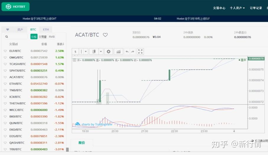Toggle favorite heart for QUN/BTC

click(x=5, y=123)
